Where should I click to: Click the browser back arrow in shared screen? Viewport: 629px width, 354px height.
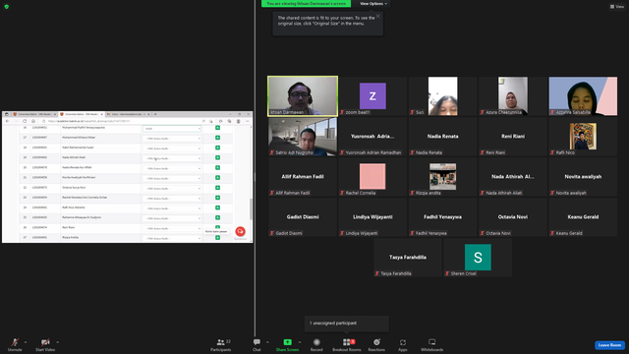[7, 121]
